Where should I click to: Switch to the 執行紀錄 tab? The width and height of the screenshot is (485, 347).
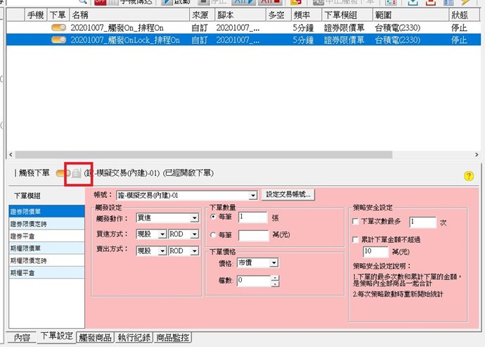pos(134,338)
